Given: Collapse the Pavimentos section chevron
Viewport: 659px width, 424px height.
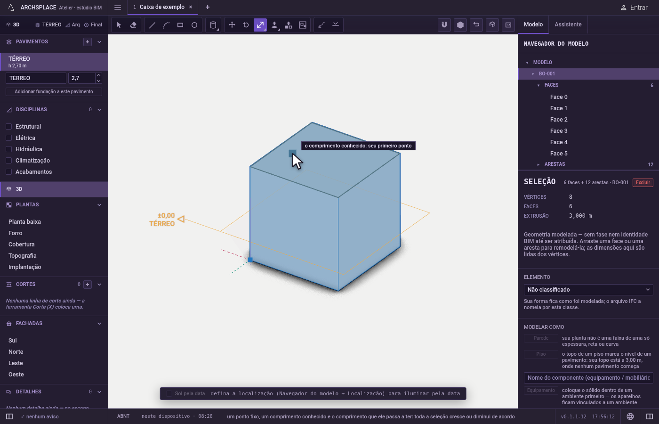Looking at the screenshot, I should pyautogui.click(x=99, y=42).
